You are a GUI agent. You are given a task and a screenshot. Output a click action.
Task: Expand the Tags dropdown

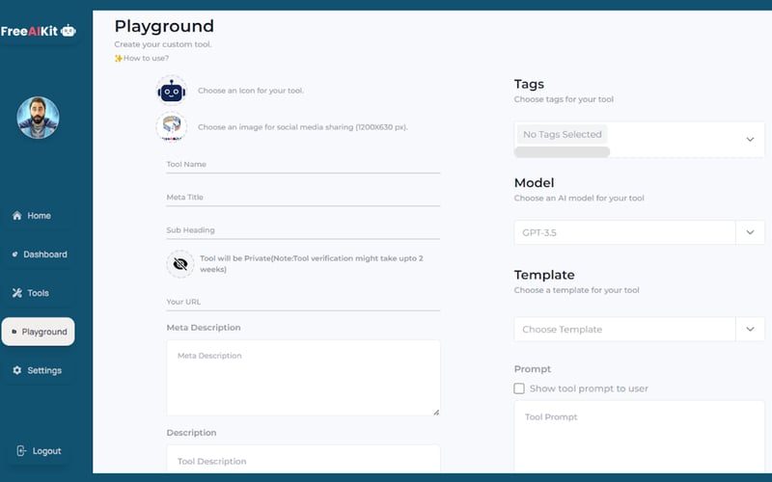pyautogui.click(x=750, y=140)
